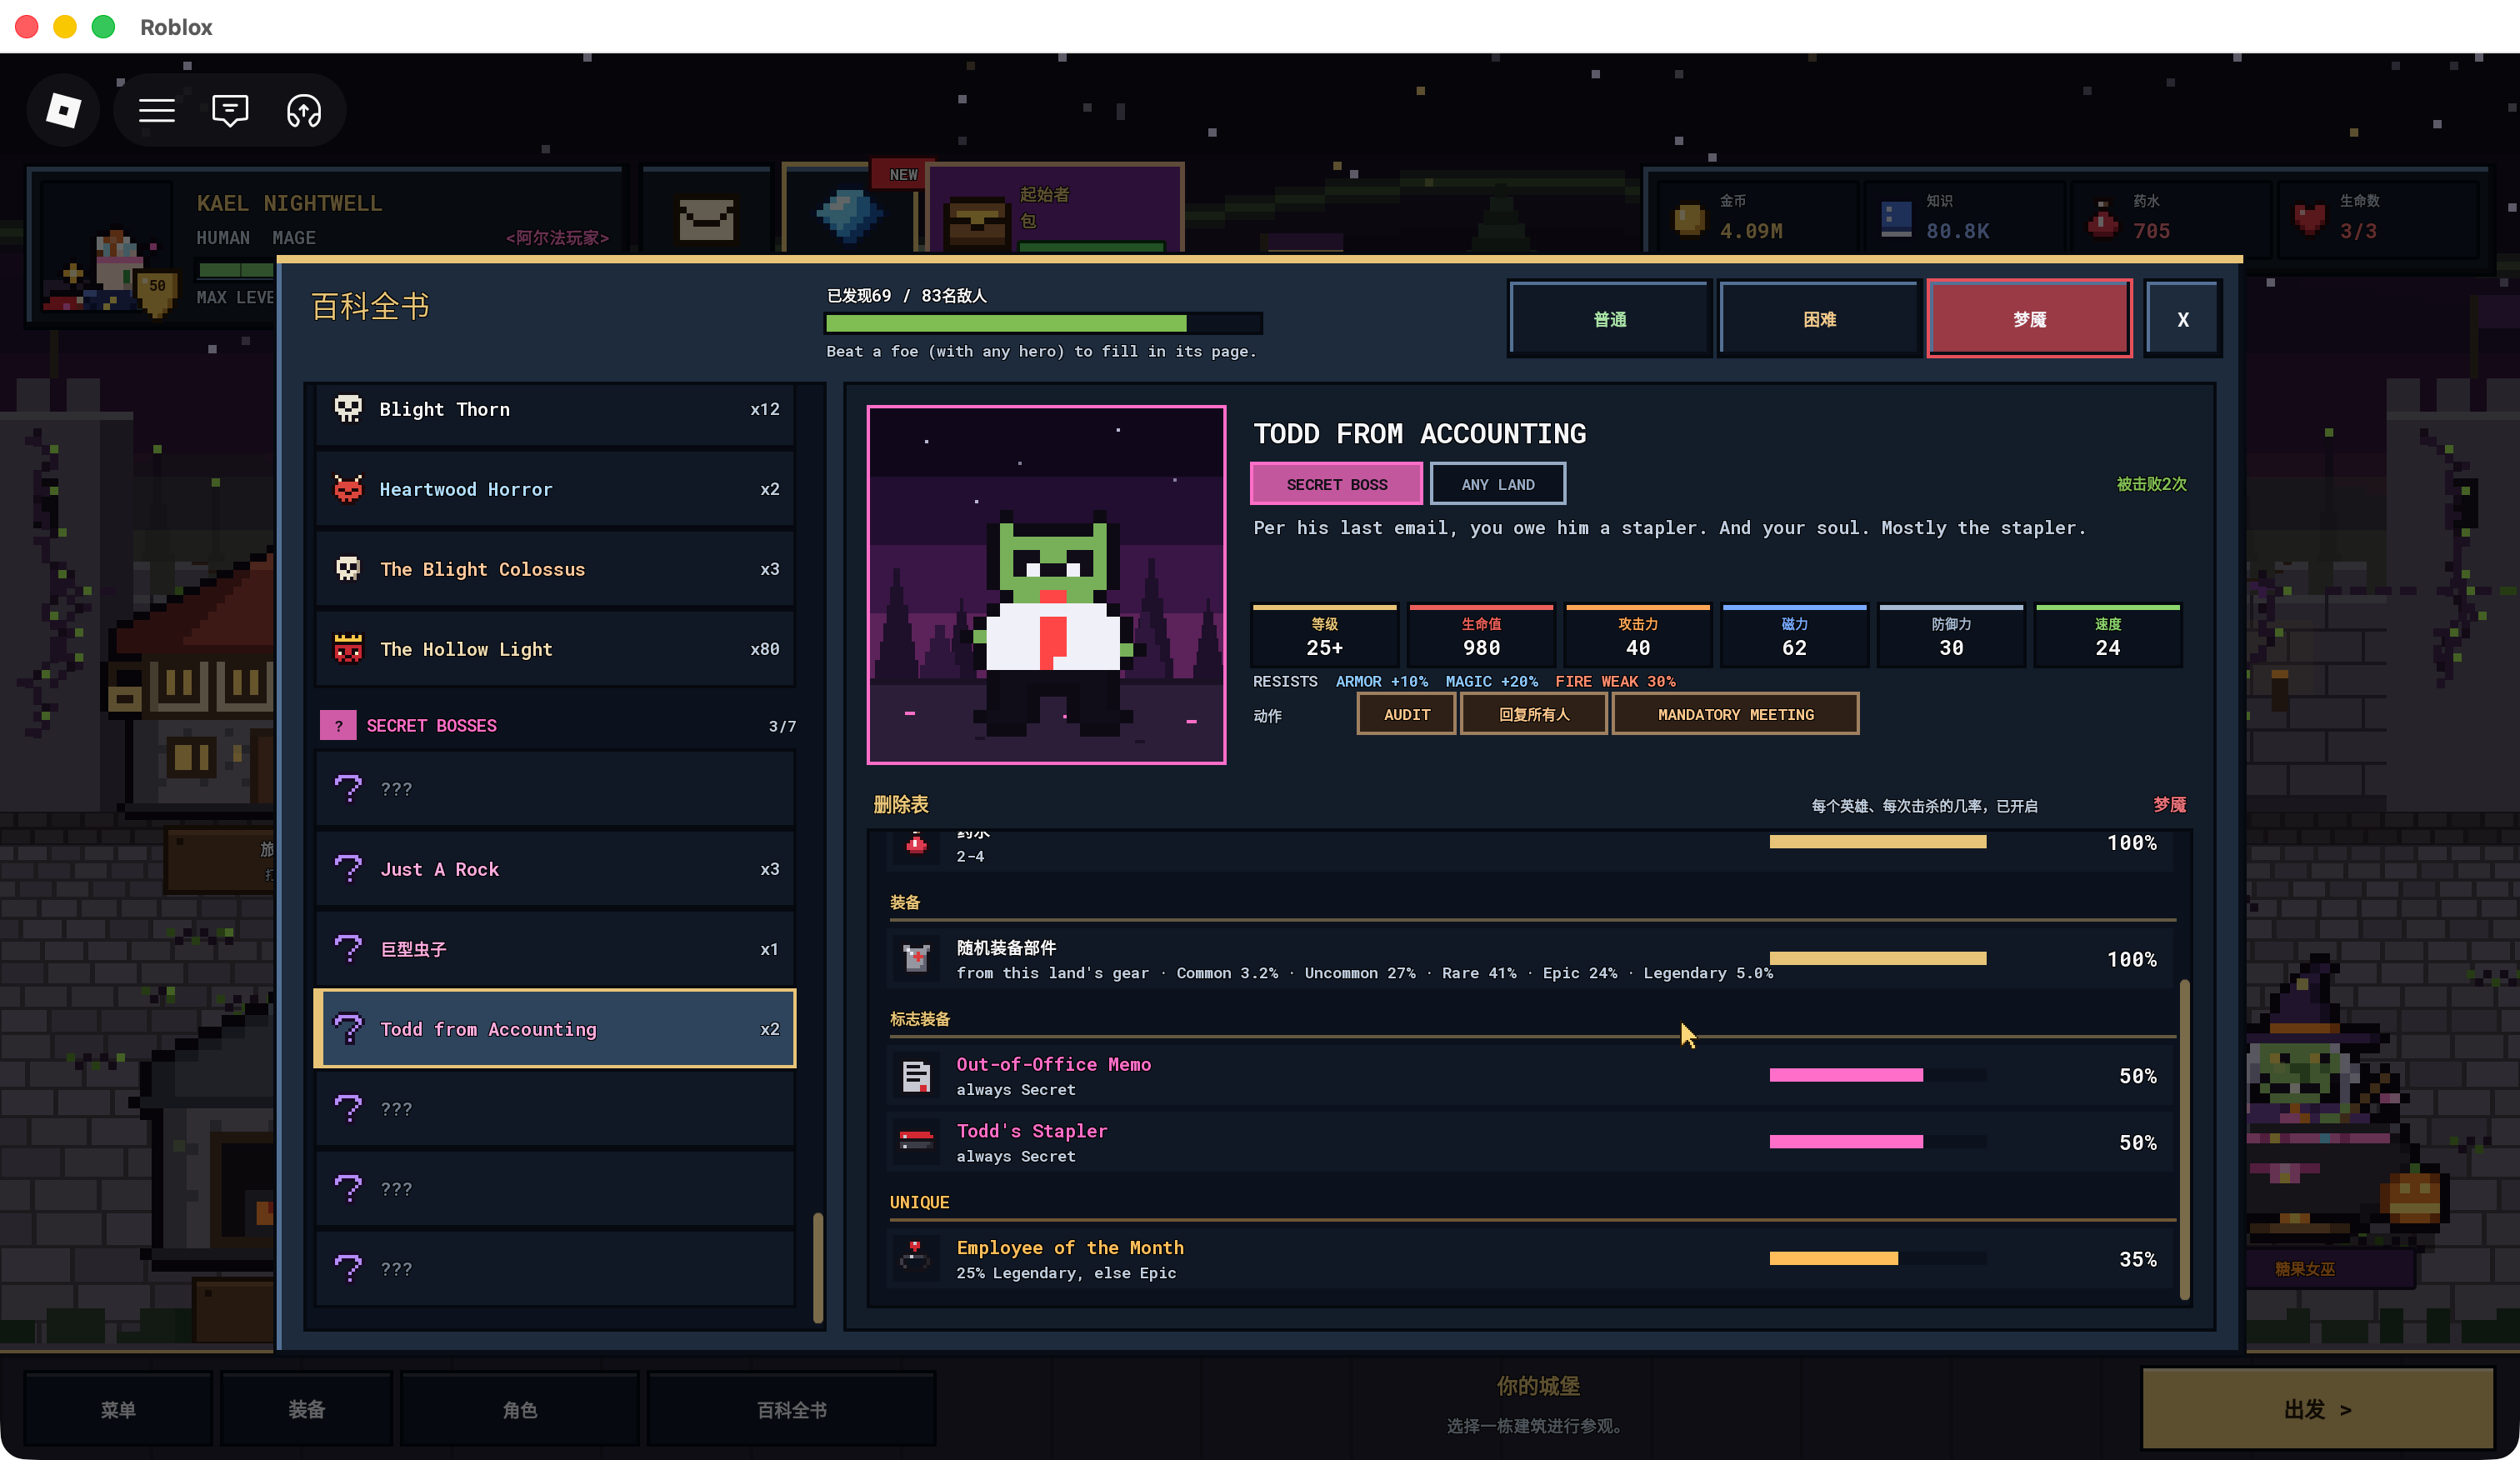The image size is (2520, 1460).
Task: Click the 速度 24 stat box
Action: point(2107,636)
